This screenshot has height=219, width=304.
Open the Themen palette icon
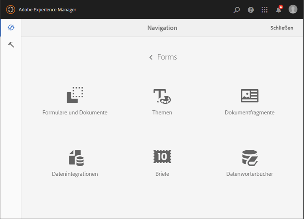click(162, 96)
